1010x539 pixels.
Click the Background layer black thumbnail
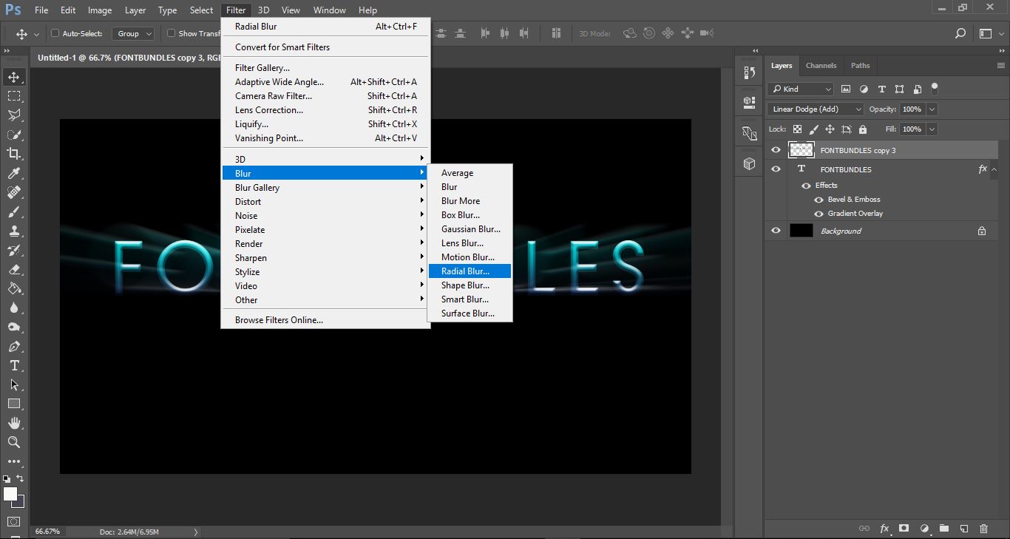(801, 231)
